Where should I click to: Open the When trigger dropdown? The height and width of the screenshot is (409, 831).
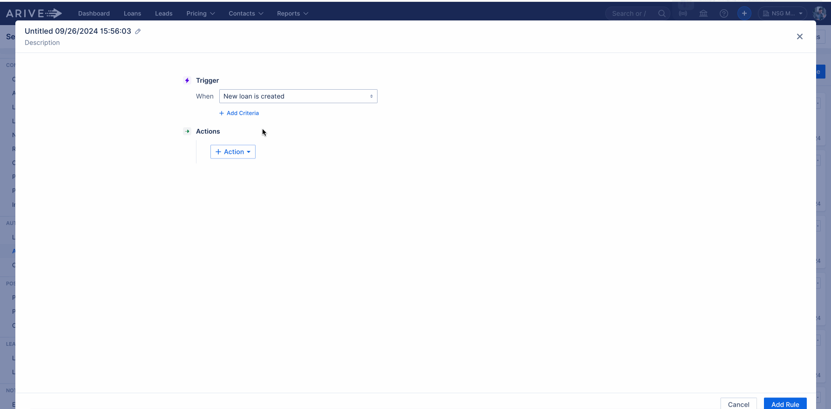(298, 96)
